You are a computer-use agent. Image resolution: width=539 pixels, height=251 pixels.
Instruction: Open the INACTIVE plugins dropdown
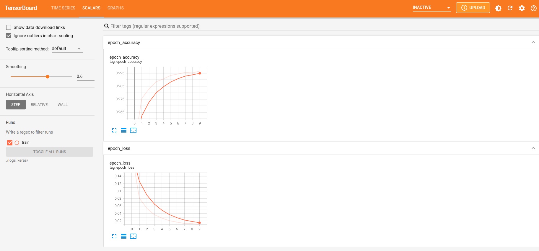coord(432,8)
